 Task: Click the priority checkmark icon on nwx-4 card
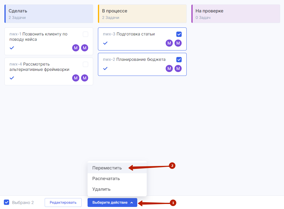[12, 78]
